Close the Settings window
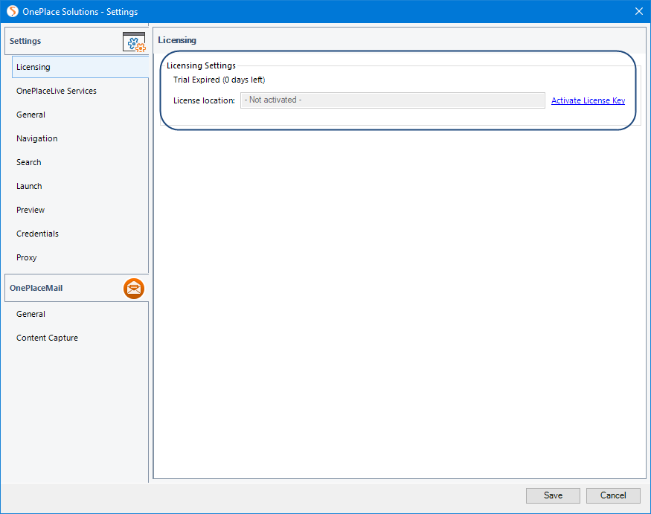The height and width of the screenshot is (514, 651). tap(638, 12)
